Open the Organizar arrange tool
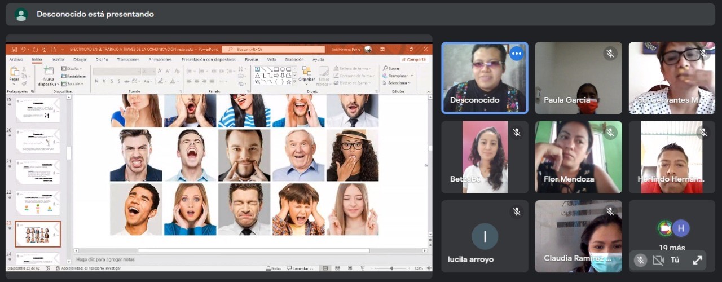This screenshot has width=722, height=282. click(306, 72)
